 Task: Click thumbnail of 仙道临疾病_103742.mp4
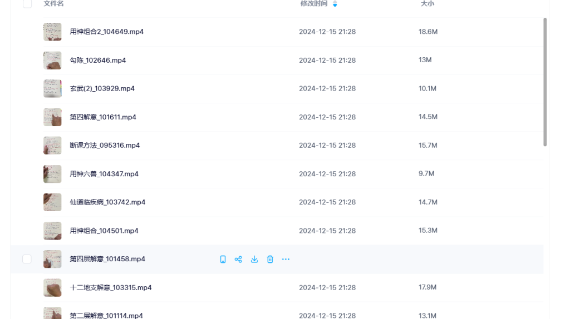click(52, 202)
